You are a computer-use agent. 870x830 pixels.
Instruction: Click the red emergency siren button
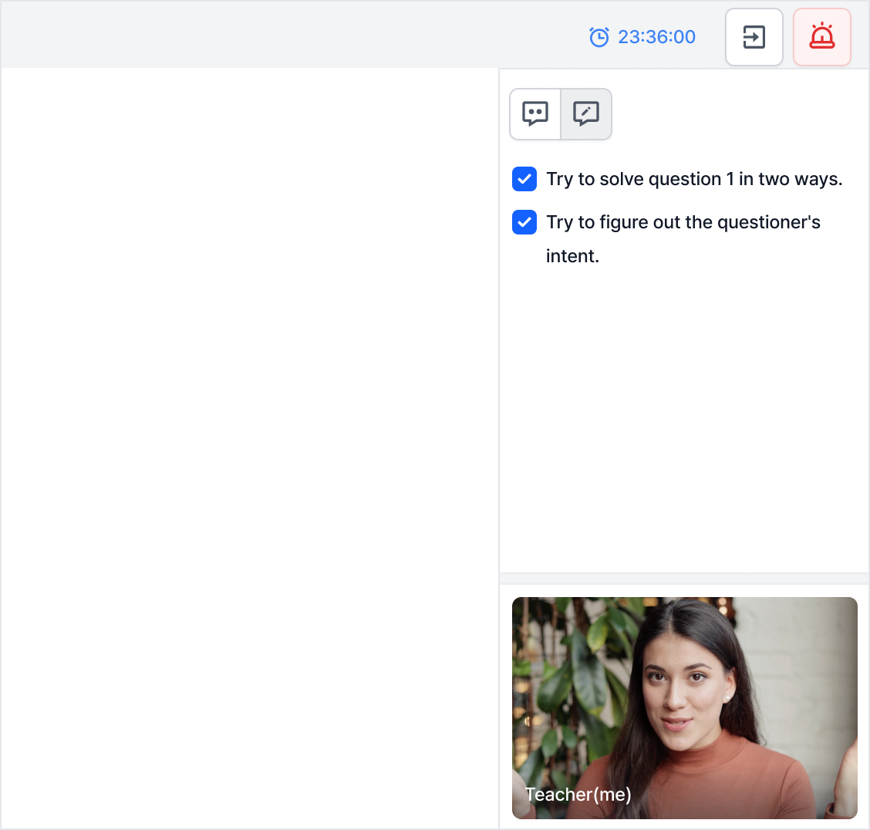[x=821, y=37]
